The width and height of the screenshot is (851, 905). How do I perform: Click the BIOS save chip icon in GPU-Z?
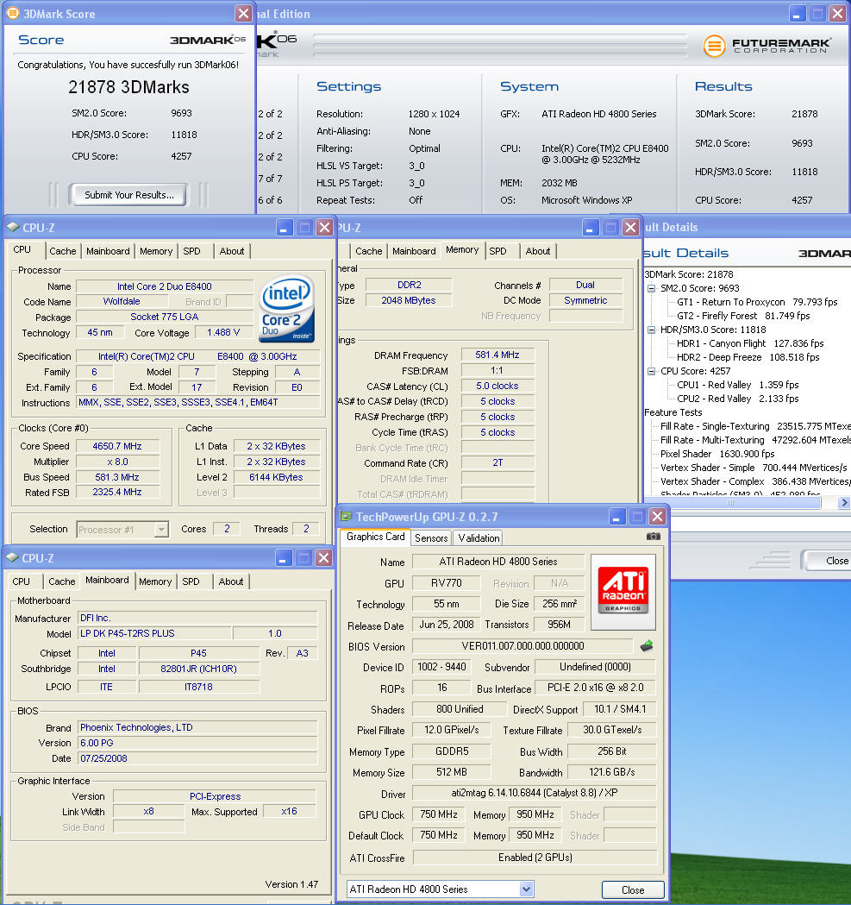click(647, 646)
